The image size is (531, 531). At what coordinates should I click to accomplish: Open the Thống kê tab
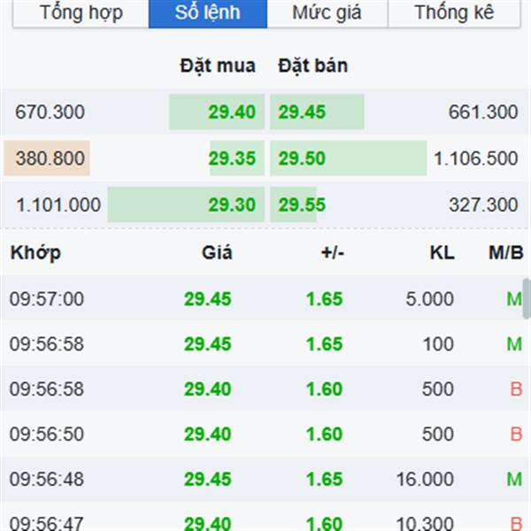point(454,13)
